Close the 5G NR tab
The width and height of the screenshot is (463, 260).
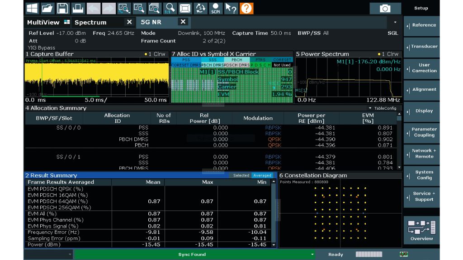coord(183,22)
